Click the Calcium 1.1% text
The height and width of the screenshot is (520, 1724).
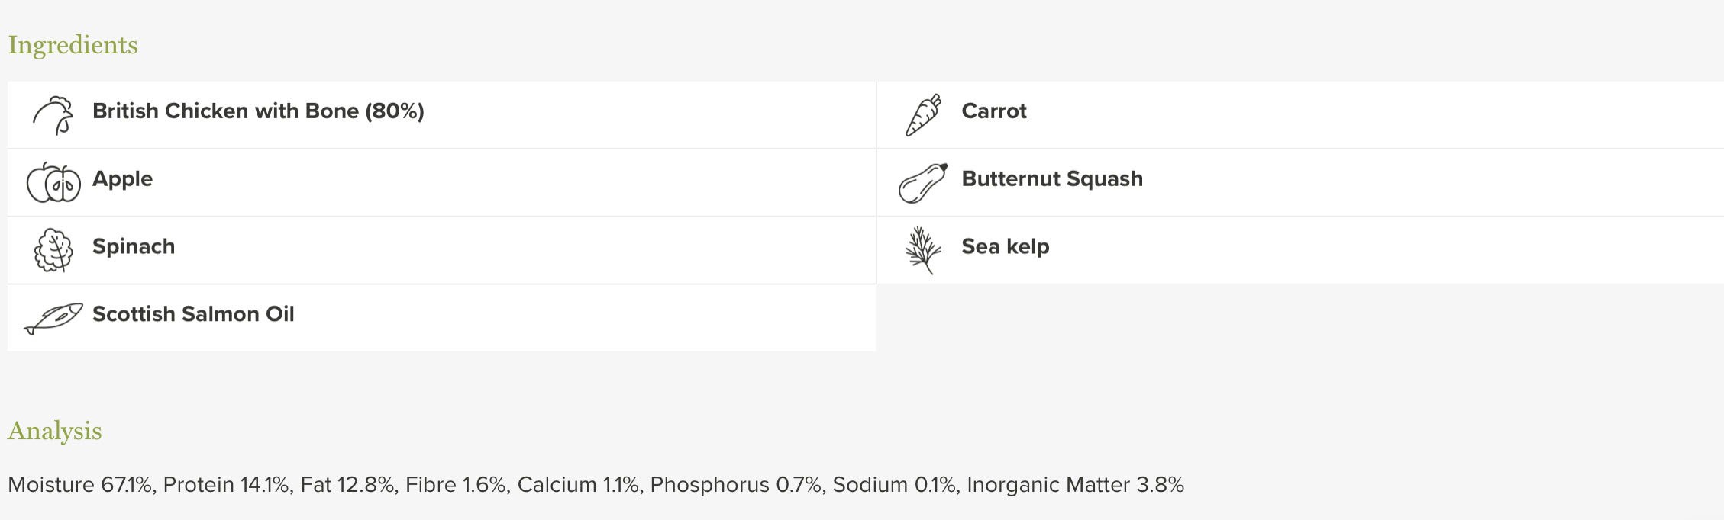click(x=578, y=485)
